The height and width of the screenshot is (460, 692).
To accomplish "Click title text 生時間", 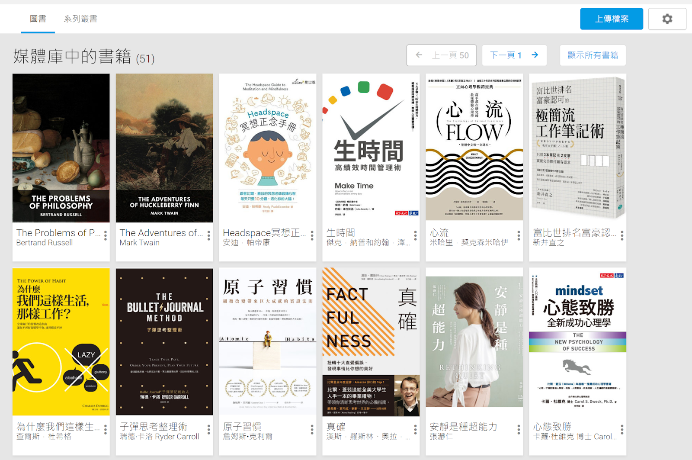I will click(x=341, y=233).
